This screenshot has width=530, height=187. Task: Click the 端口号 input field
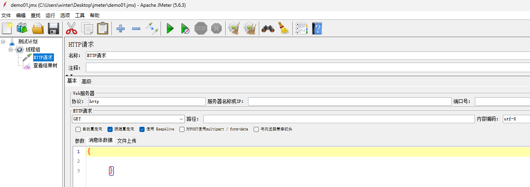point(502,102)
